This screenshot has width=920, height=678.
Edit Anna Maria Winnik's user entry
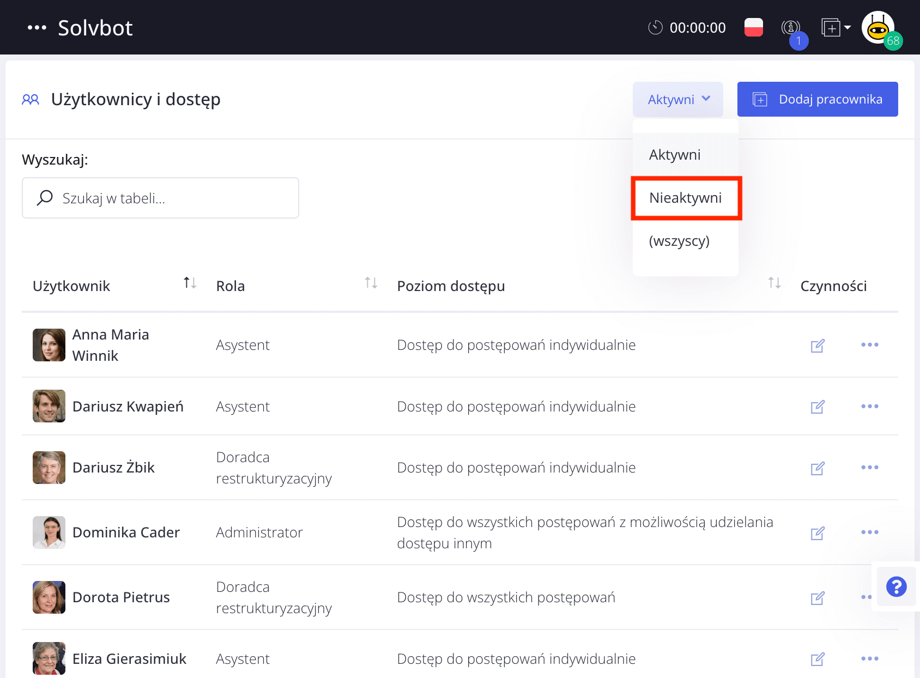(x=818, y=346)
